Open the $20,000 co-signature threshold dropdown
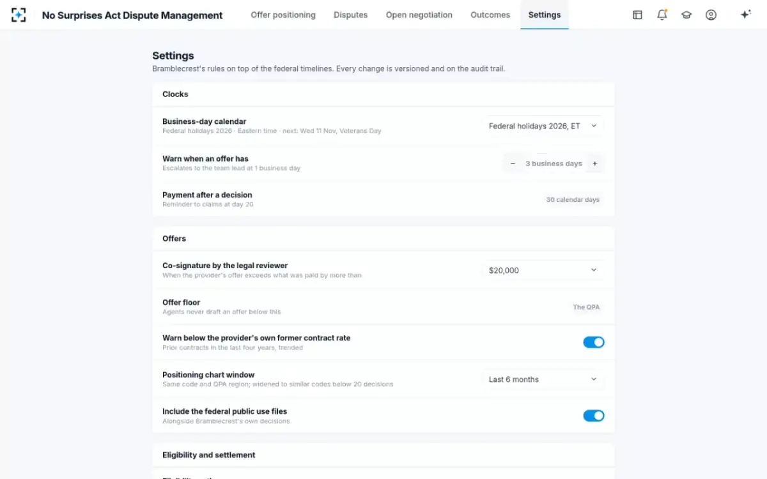The height and width of the screenshot is (479, 767). tap(543, 270)
